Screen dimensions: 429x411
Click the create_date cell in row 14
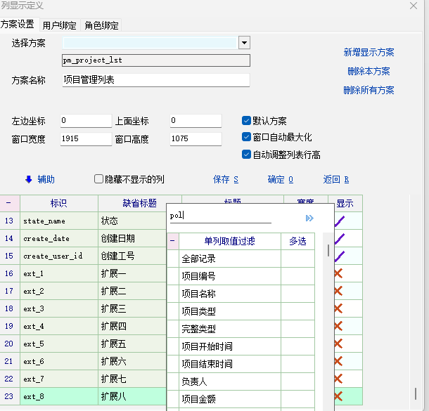coord(59,239)
